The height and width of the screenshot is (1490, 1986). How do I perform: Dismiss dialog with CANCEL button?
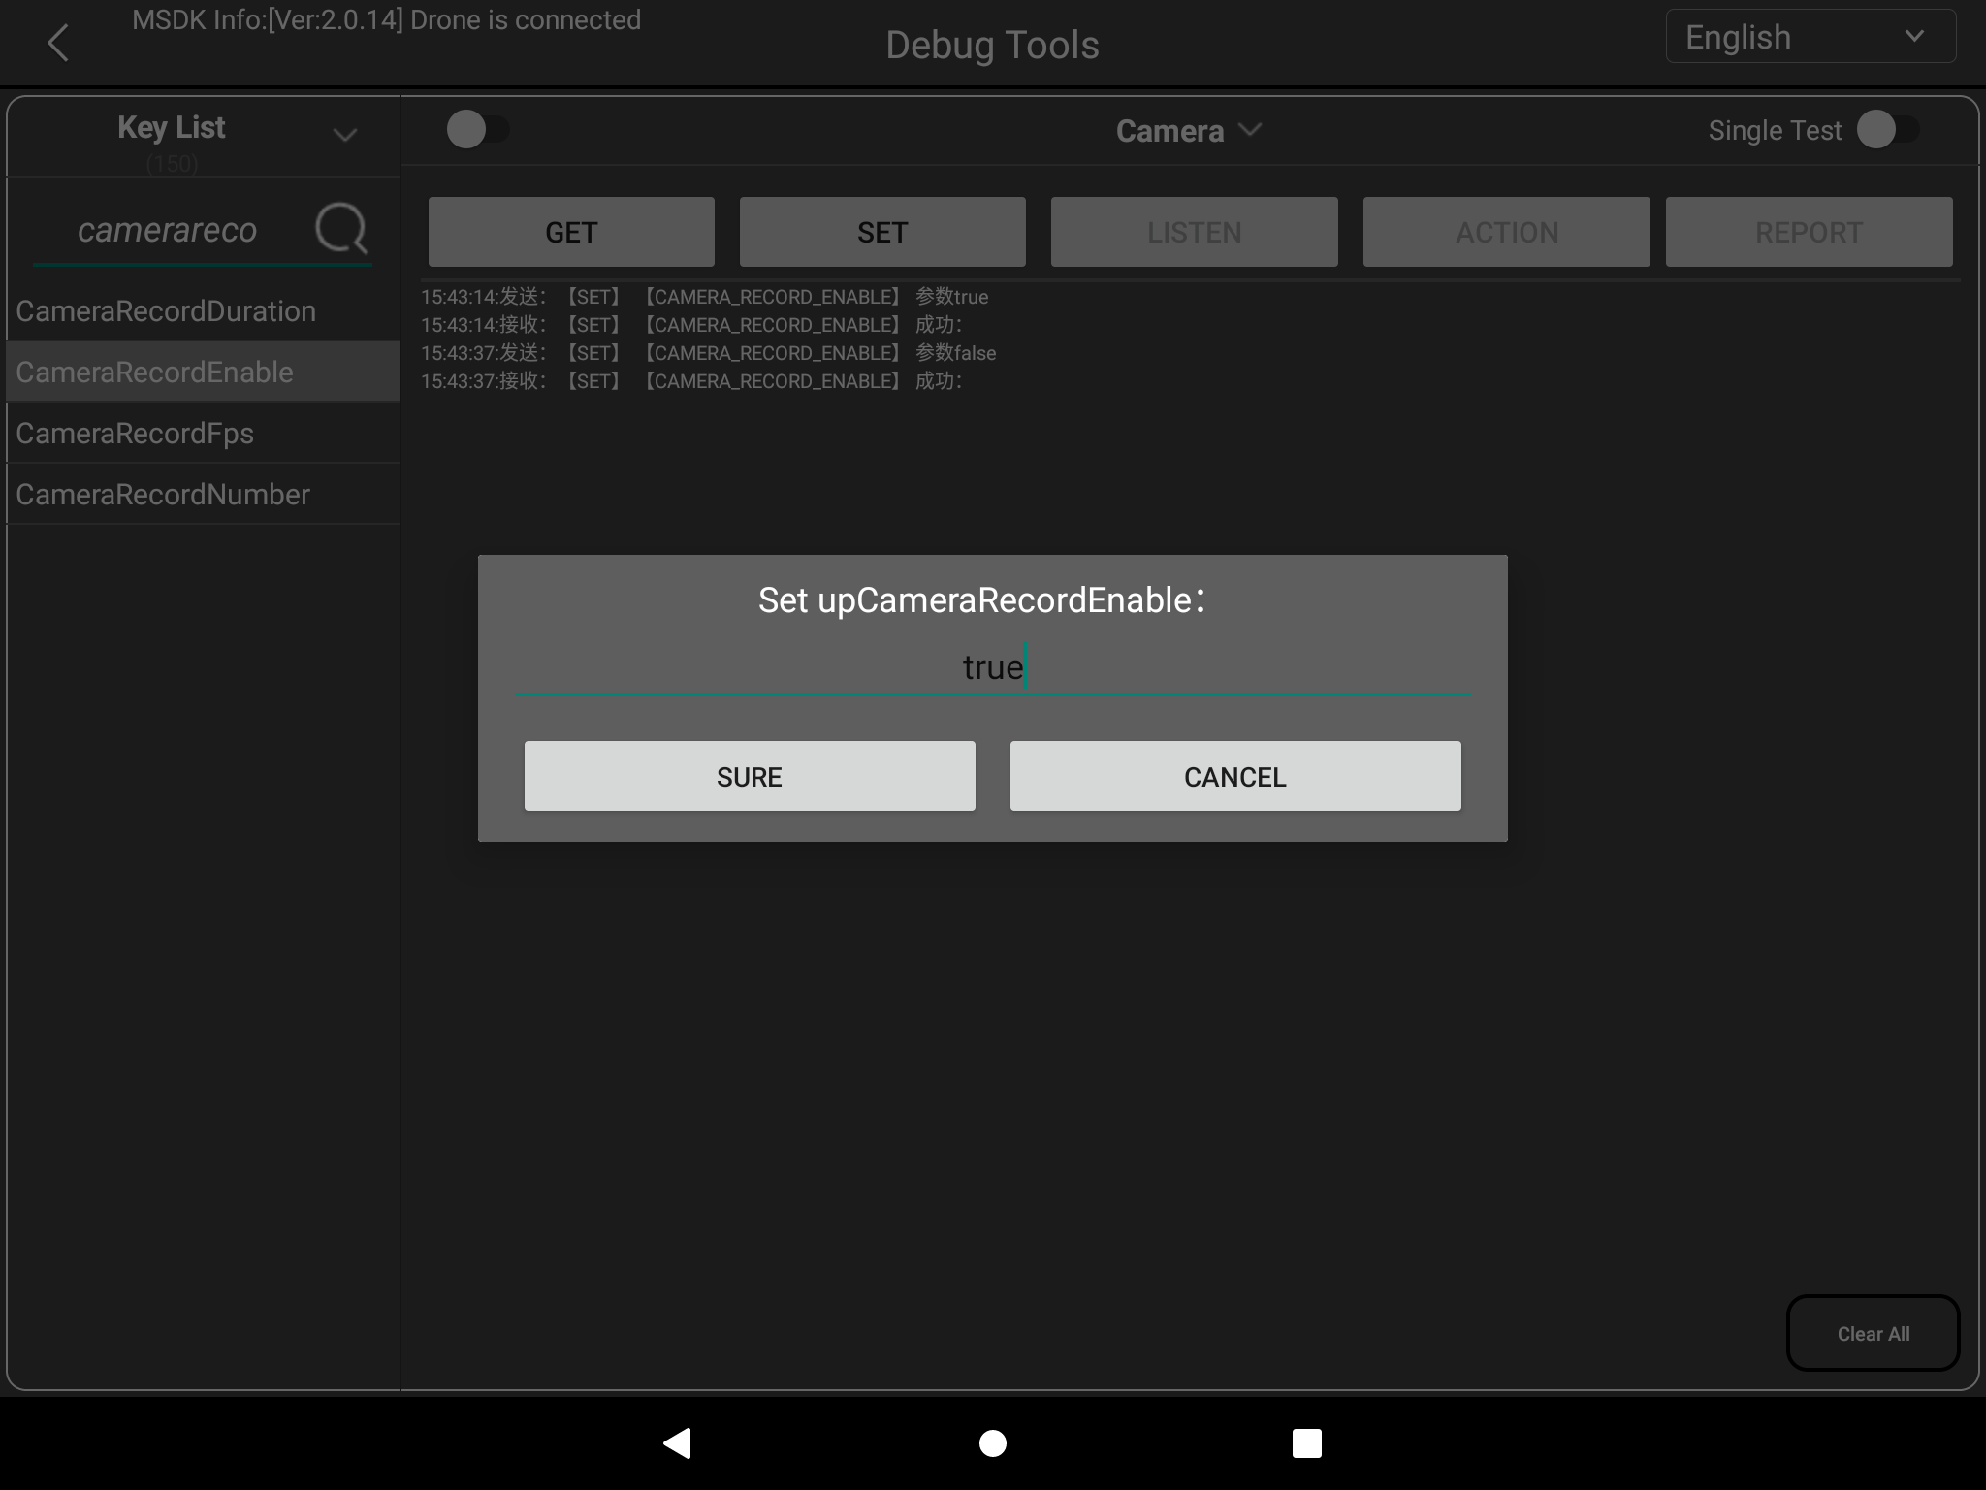tap(1235, 776)
